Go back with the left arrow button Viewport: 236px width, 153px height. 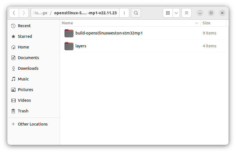pos(14,13)
